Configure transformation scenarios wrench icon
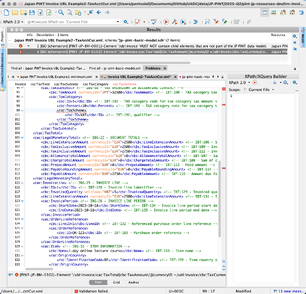 [174, 22]
